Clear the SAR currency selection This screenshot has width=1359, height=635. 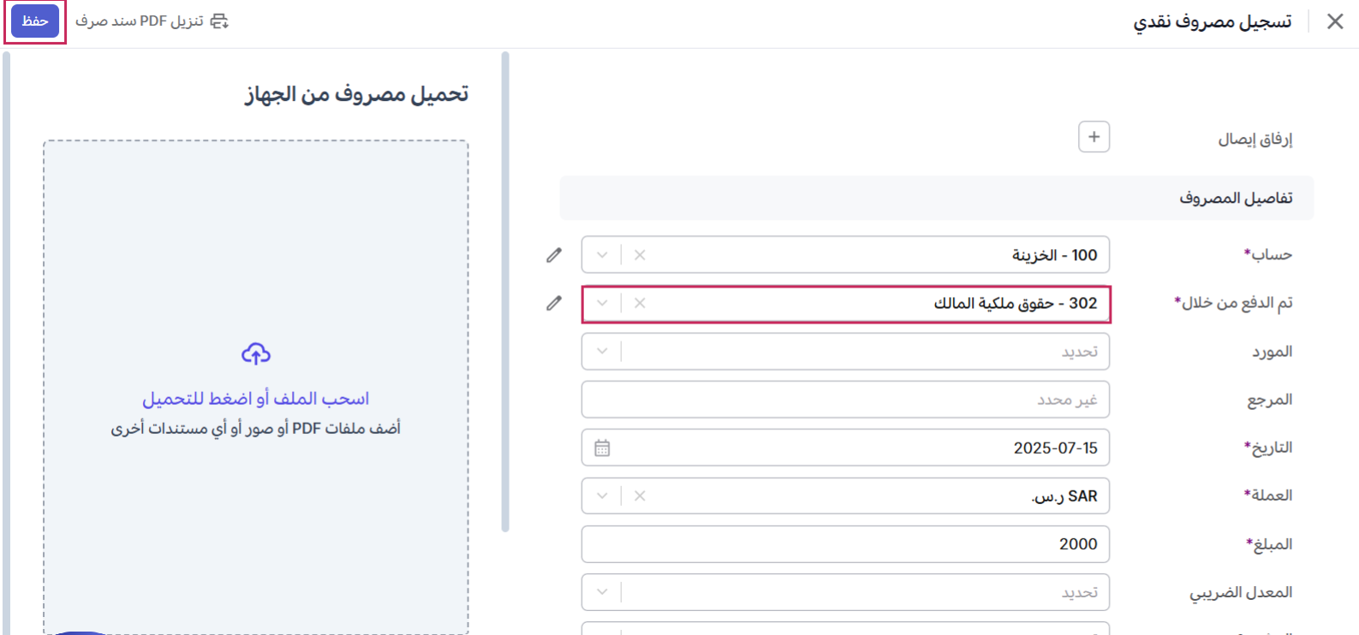pos(640,496)
